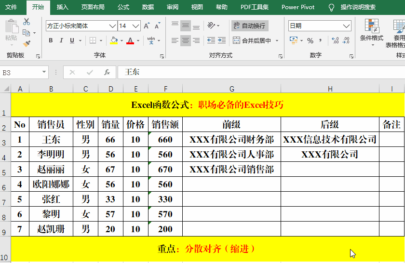Click the fill color paint bucket icon
This screenshot has height=263, width=405.
point(114,40)
